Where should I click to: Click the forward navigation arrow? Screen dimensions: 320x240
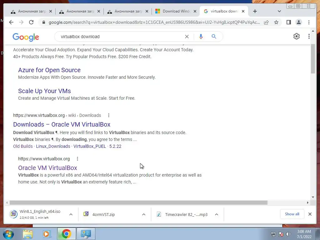tap(21, 22)
